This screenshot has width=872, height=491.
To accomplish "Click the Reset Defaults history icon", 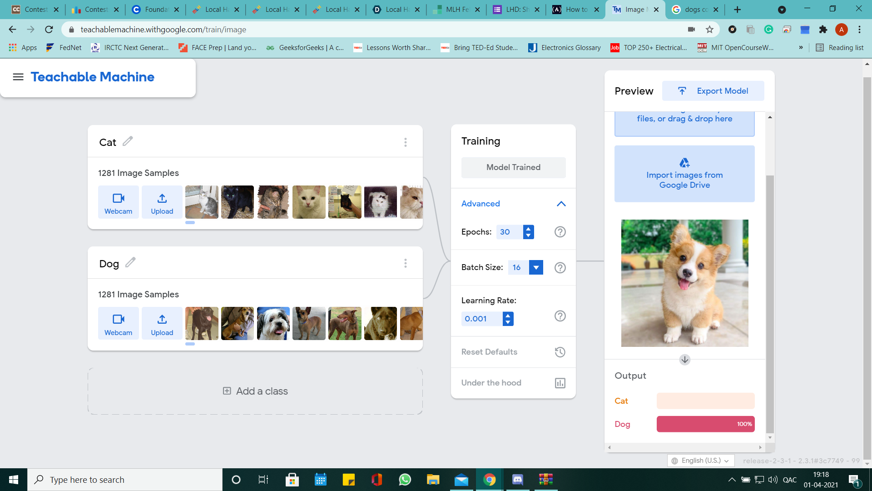I will pos(560,352).
